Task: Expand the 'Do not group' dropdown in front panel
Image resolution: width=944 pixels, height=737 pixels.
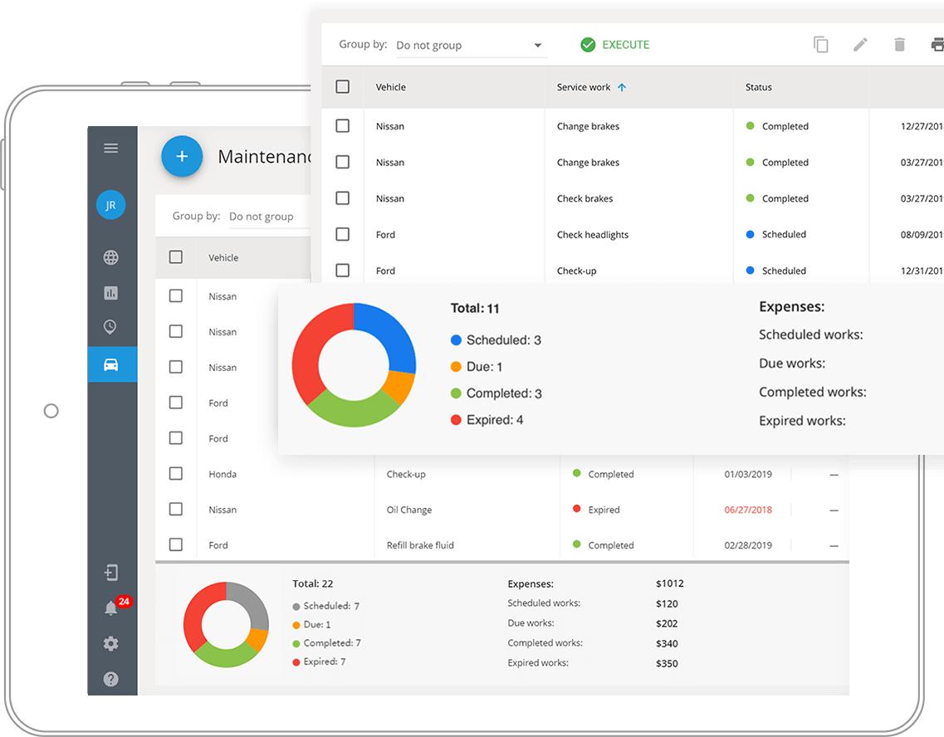Action: coord(469,46)
